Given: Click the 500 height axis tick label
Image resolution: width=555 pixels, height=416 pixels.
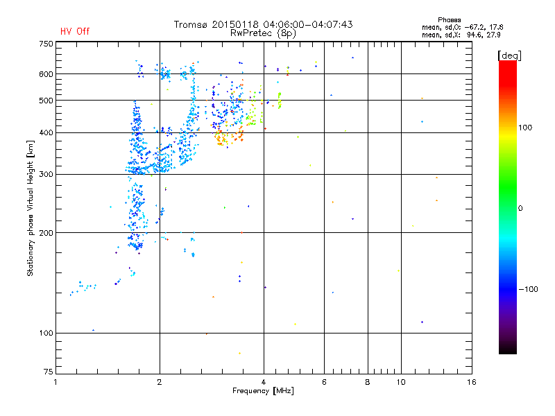Looking at the screenshot, I should [x=46, y=101].
